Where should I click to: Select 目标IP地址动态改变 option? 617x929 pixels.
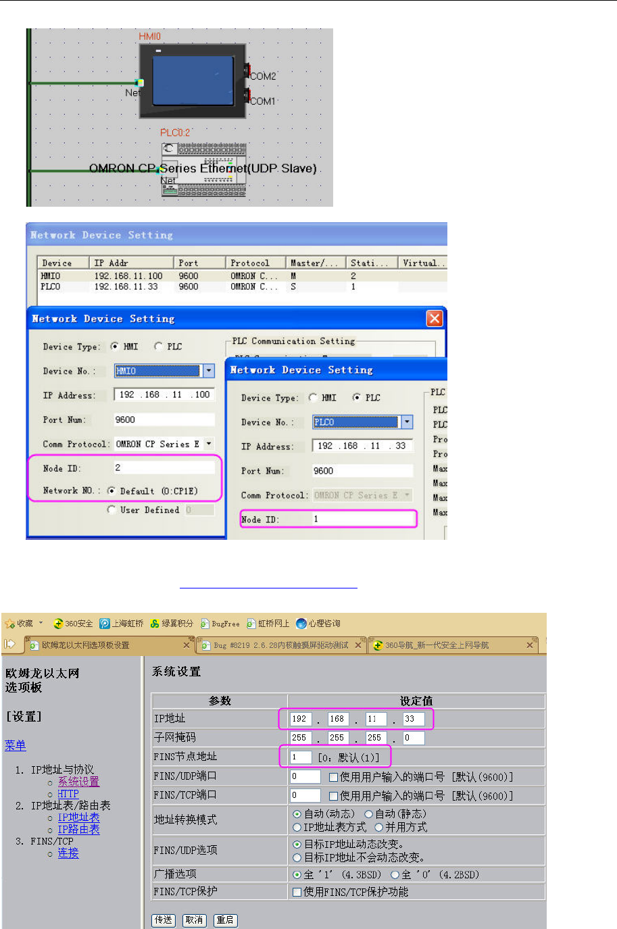(297, 844)
